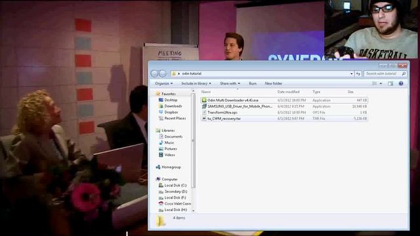
Task: Click the navigation pane scrollbar thumb
Action: point(194,140)
